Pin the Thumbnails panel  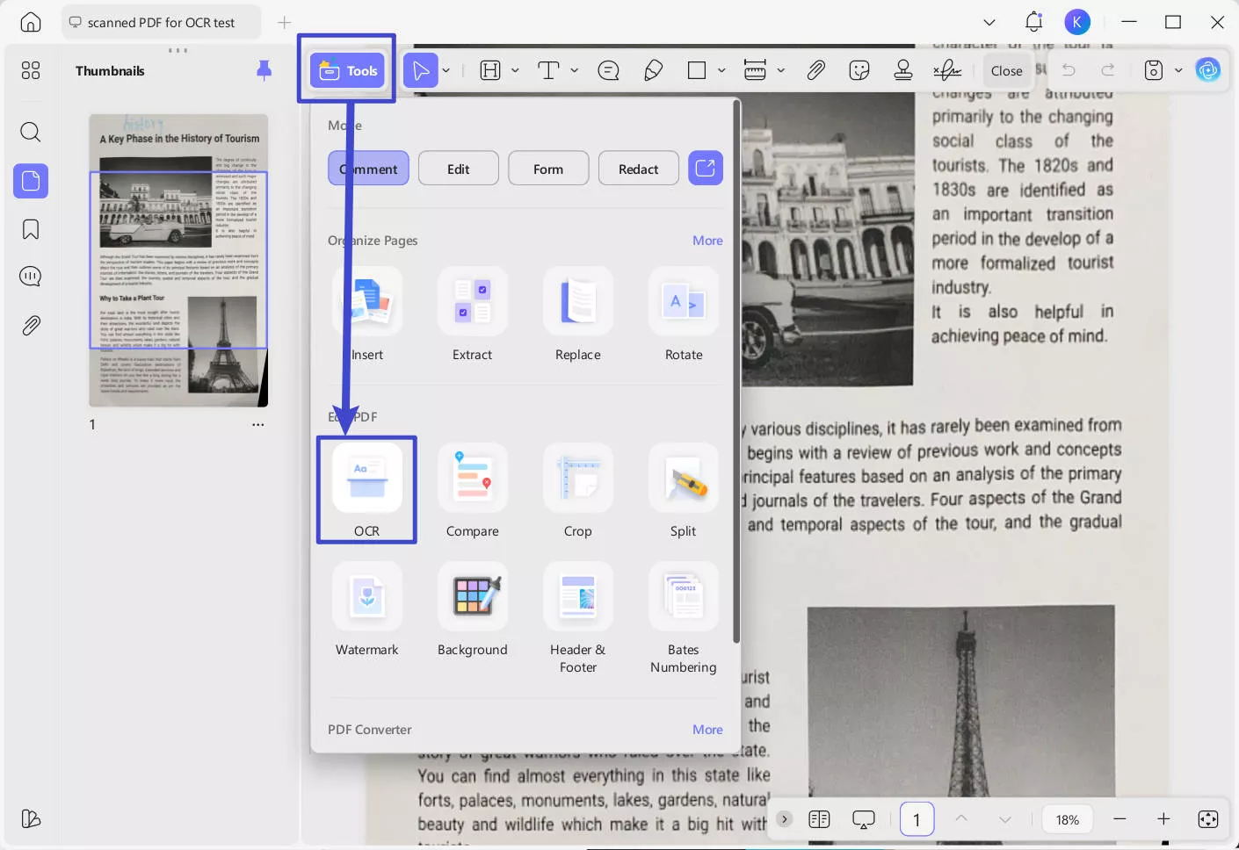tap(264, 70)
